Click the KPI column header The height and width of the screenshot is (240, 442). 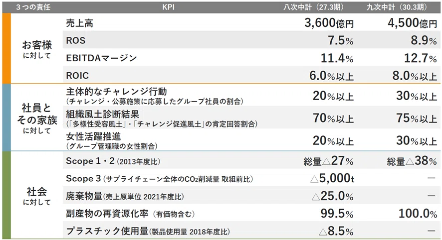click(168, 7)
